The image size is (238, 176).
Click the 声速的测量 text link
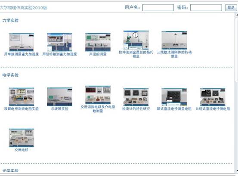tap(98, 54)
